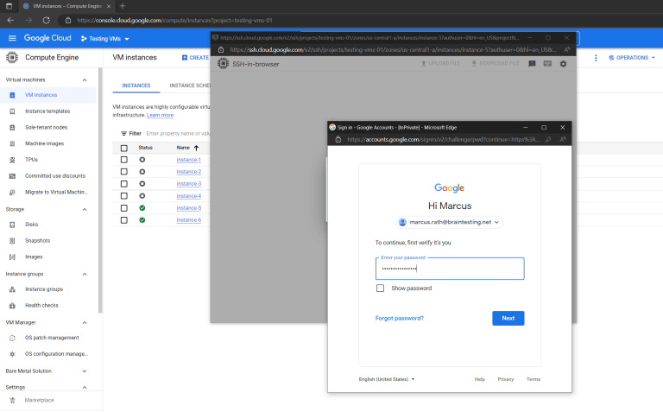Click the Migrate to Virtual Machines icon
This screenshot has width=663, height=412.
(12, 192)
